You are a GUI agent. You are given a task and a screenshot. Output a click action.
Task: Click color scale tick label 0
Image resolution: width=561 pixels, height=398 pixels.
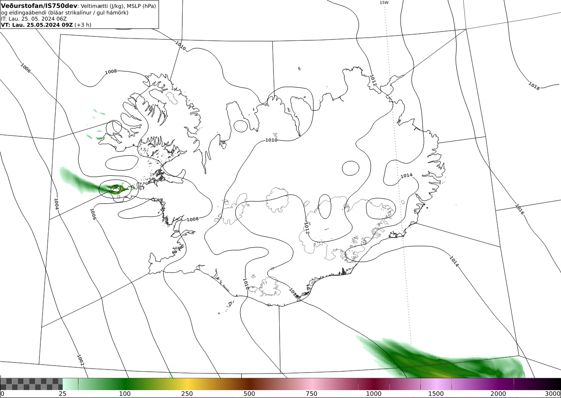(2, 394)
